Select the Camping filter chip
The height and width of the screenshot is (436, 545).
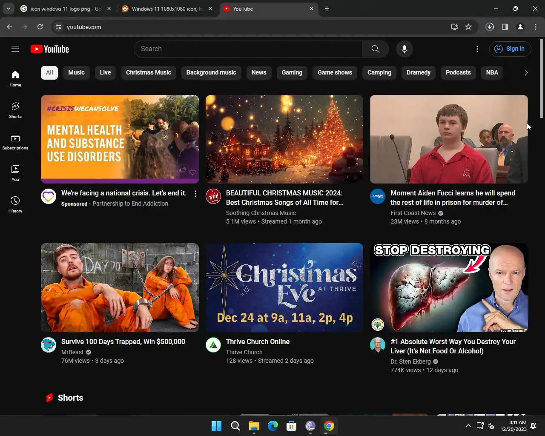(x=379, y=72)
